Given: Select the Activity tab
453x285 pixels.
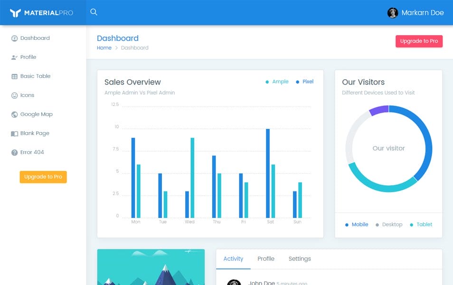Looking at the screenshot, I should click(233, 258).
